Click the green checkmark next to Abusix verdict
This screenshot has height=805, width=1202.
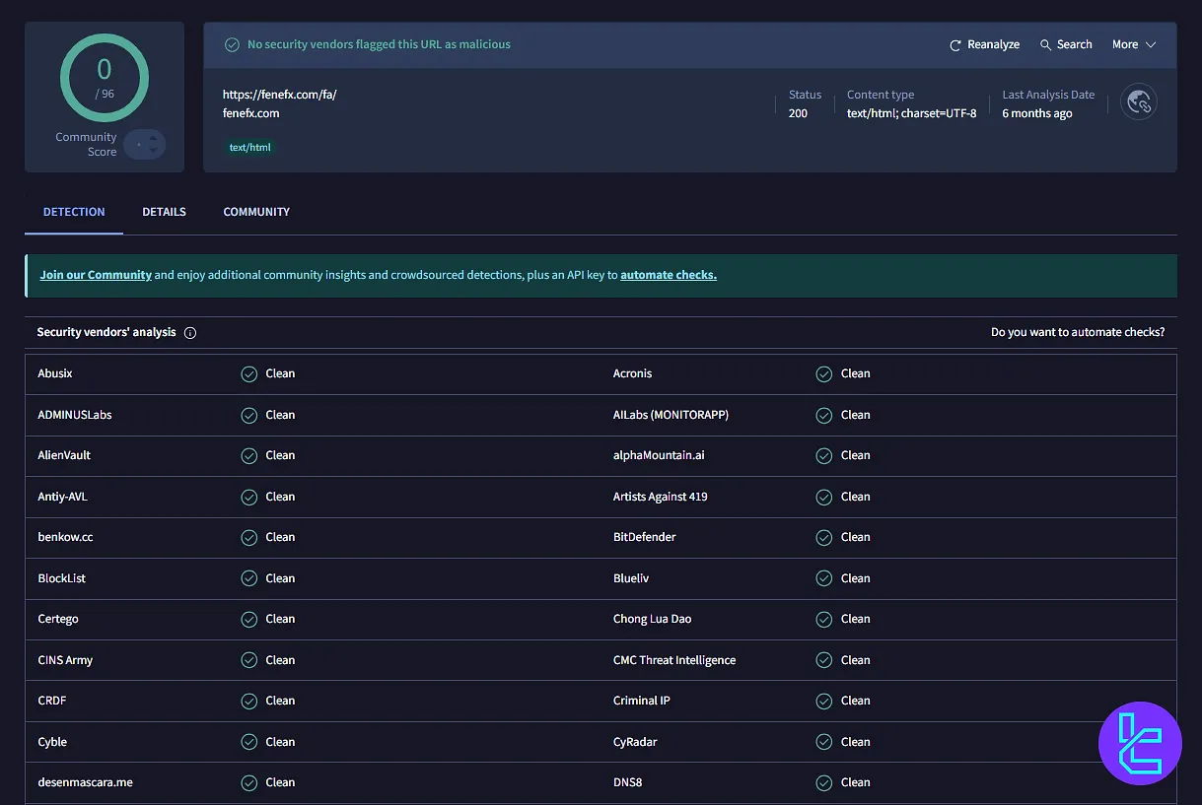click(248, 373)
